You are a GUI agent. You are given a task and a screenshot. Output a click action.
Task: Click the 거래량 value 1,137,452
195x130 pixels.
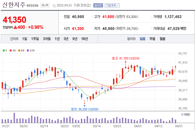[x=173, y=17]
